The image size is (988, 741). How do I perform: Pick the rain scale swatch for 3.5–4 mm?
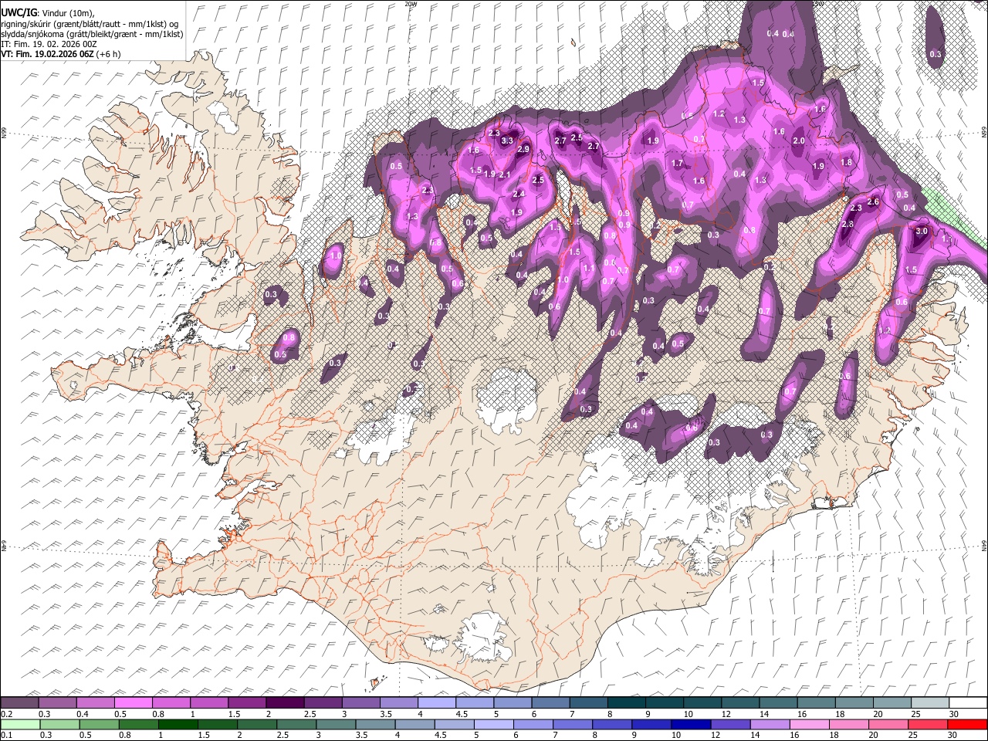[375, 724]
